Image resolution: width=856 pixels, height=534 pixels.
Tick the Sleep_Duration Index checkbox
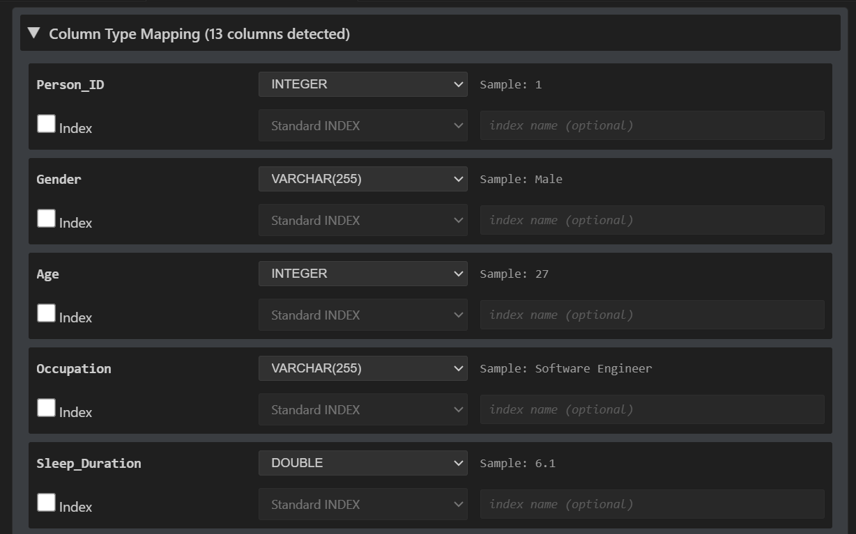click(46, 503)
